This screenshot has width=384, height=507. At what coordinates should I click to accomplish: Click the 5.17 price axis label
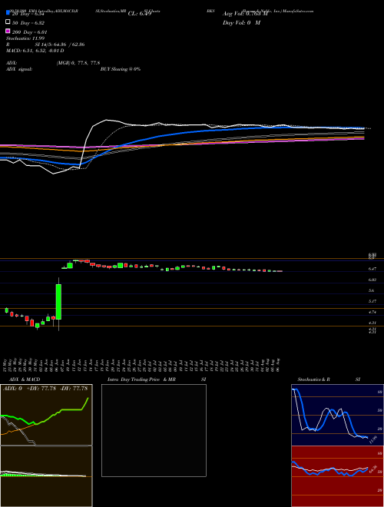[372, 301]
